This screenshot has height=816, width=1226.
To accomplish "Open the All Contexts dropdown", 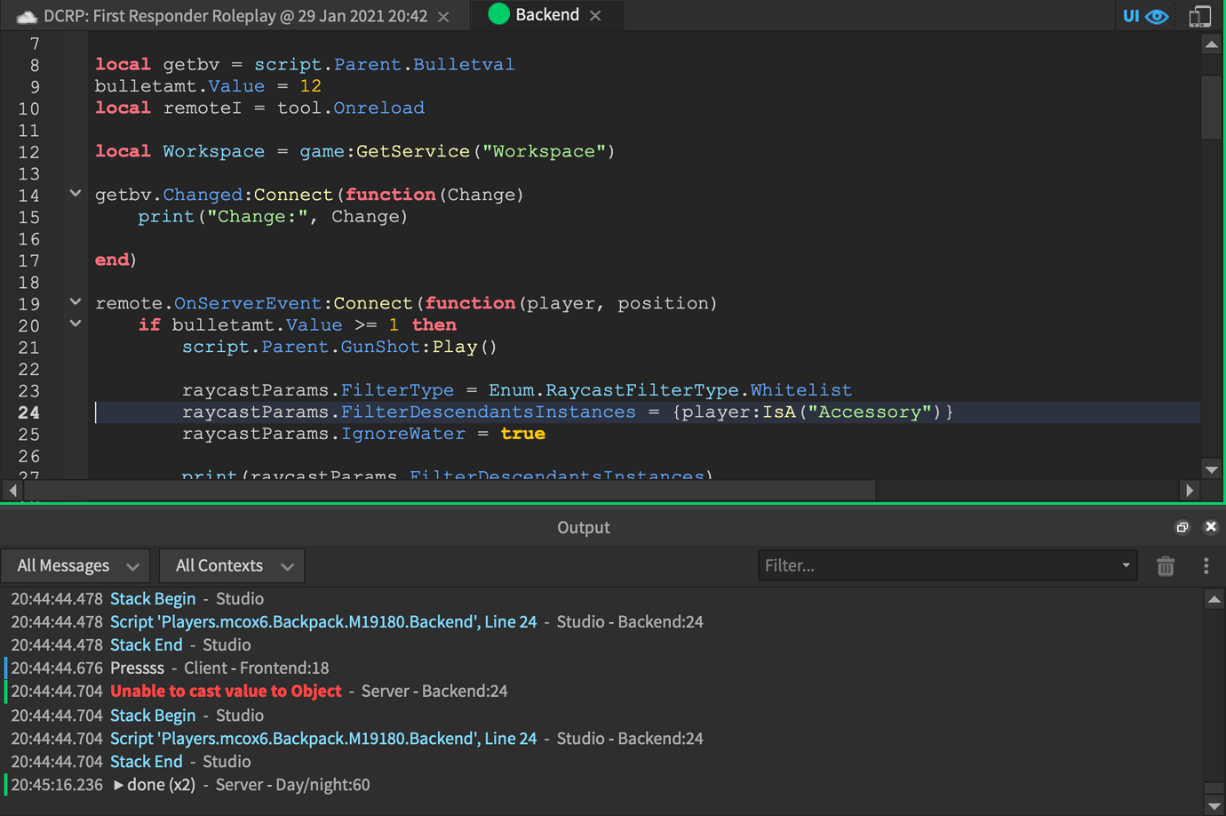I will [x=231, y=565].
